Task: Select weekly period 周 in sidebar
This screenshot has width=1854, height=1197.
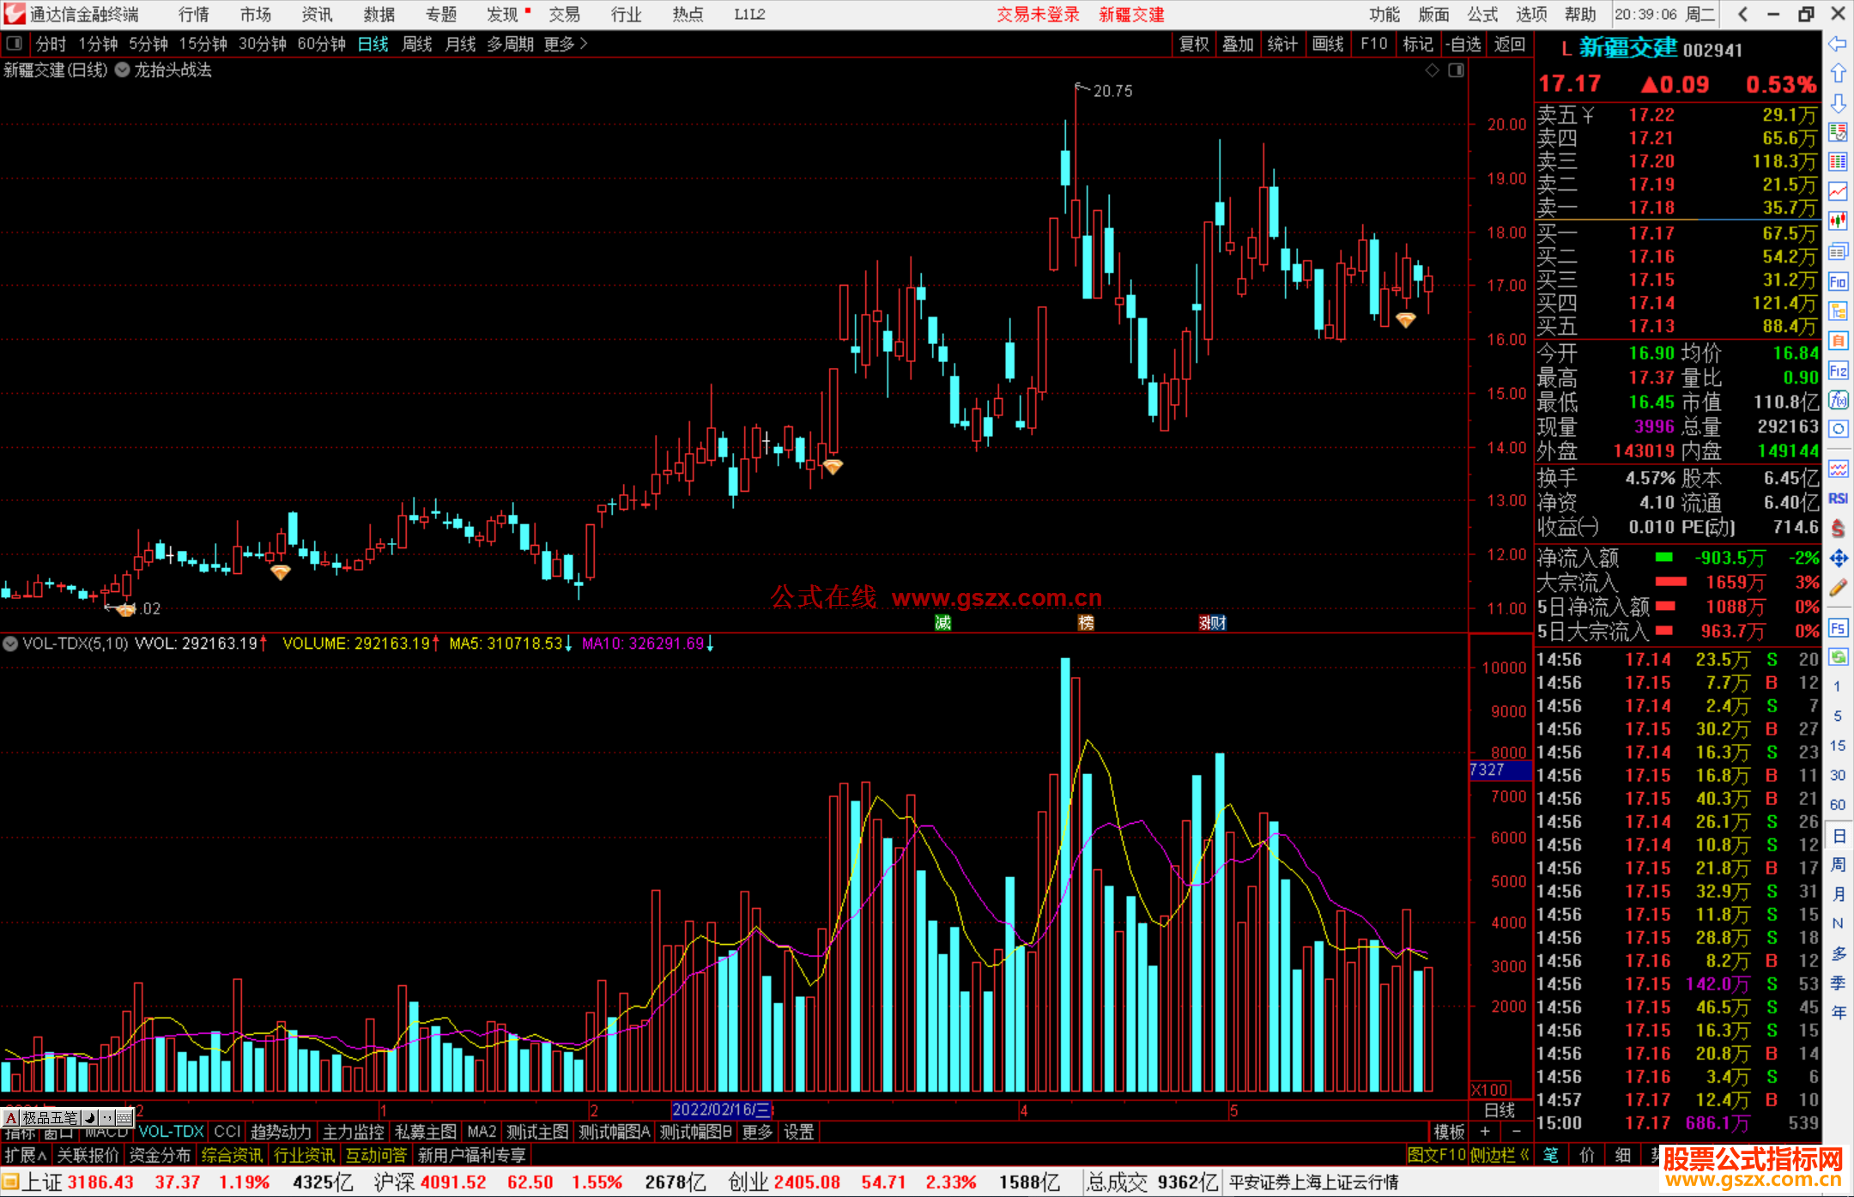Action: click(1838, 864)
